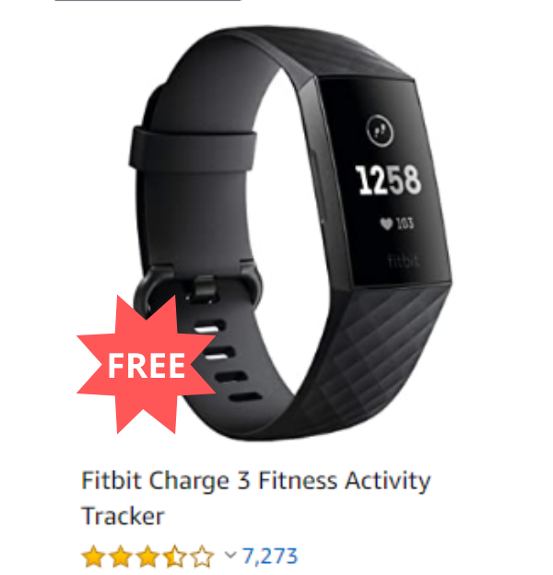Open the Fitbit Charge 3 Fitness Activity title link
Viewport: 553px width, 575px height.
pyautogui.click(x=255, y=498)
